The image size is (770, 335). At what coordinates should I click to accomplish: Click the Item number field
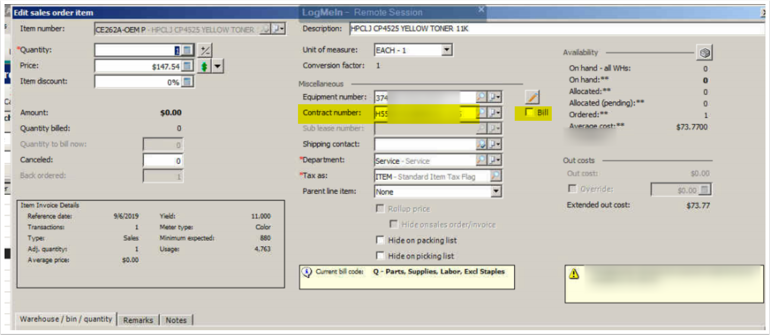(x=178, y=29)
